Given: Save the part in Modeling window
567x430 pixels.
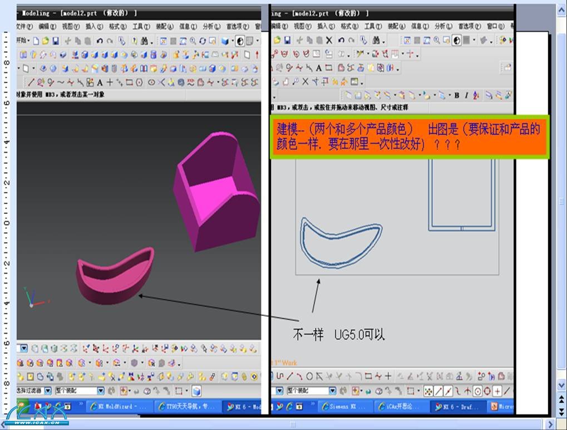Looking at the screenshot, I should [x=55, y=41].
